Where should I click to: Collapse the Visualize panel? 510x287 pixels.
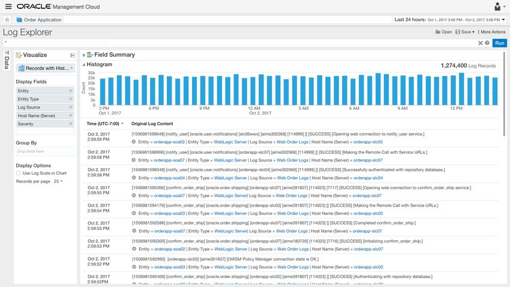[x=73, y=55]
